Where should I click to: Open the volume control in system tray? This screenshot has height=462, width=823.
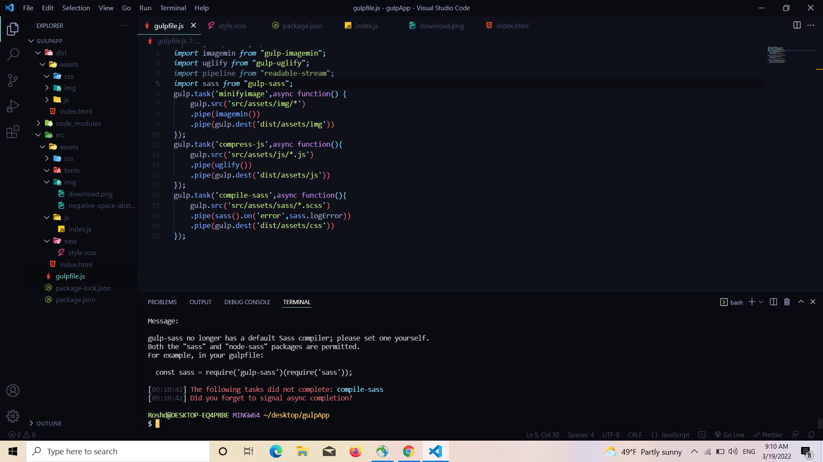(733, 451)
